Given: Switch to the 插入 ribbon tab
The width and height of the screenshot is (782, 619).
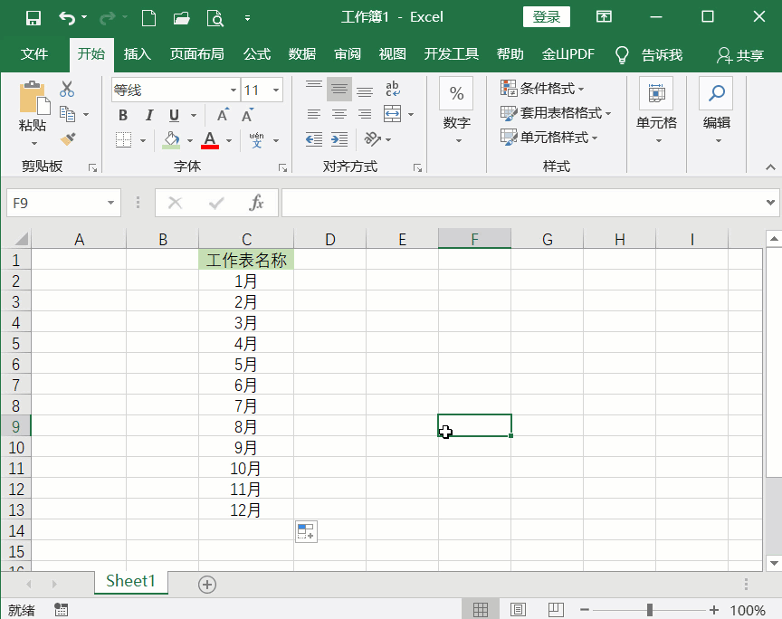Looking at the screenshot, I should click(x=138, y=54).
